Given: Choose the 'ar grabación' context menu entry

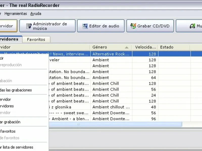Looking at the screenshot, I should (23, 122).
